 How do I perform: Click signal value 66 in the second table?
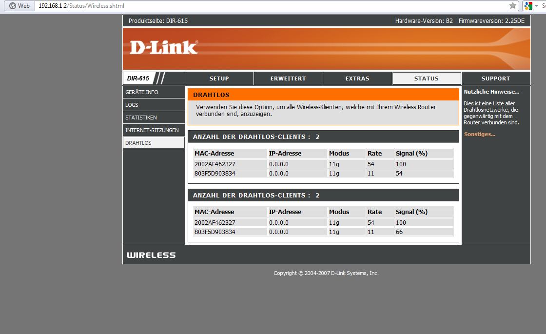[x=399, y=232]
